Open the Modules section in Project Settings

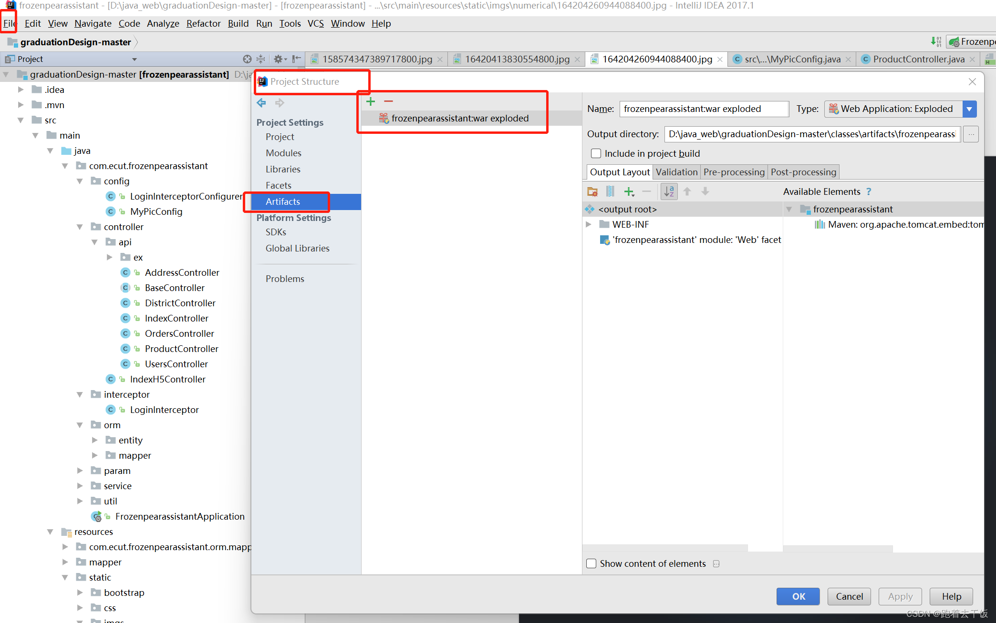click(283, 153)
